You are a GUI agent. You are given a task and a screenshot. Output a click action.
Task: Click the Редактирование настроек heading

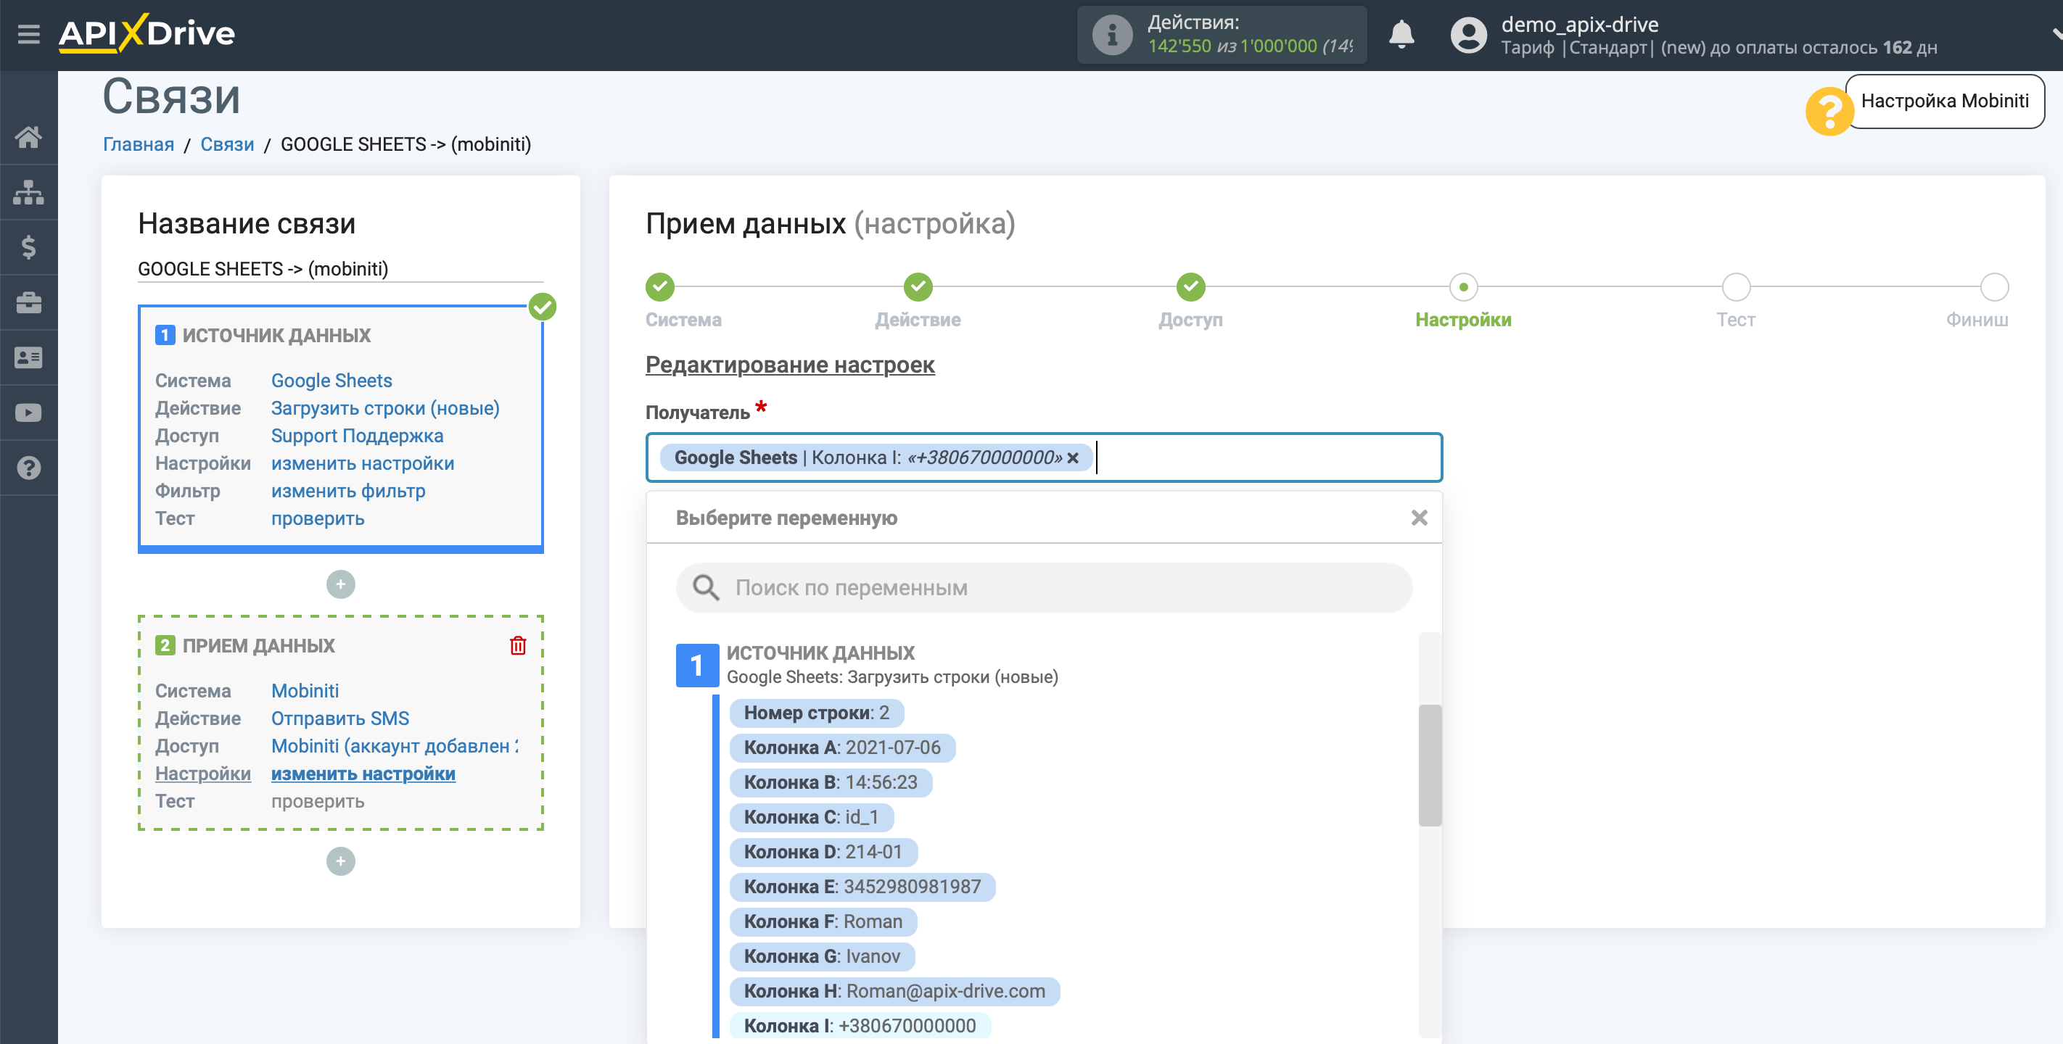[790, 365]
